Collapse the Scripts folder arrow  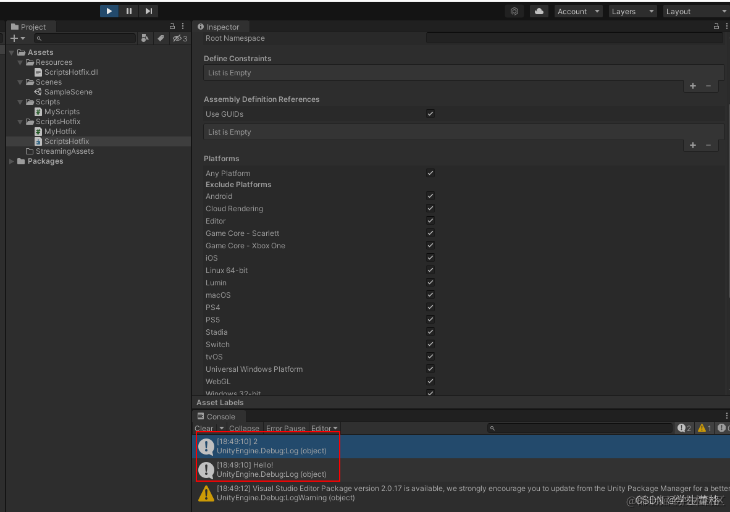pos(20,102)
